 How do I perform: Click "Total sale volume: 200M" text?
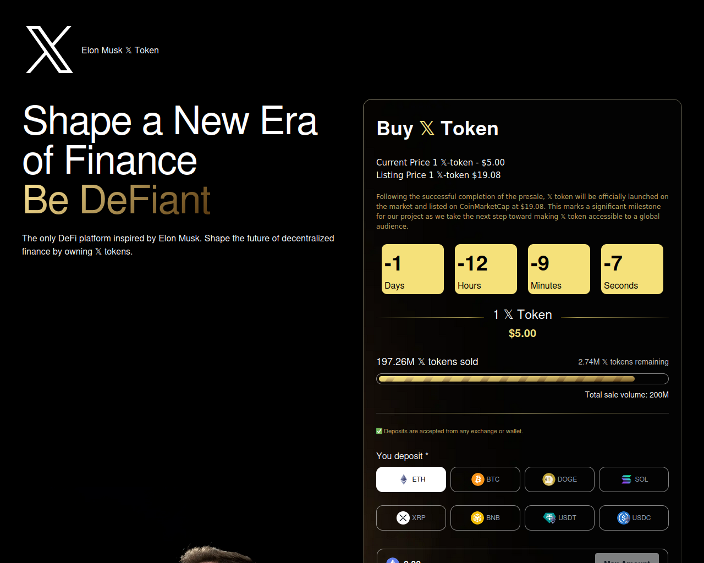pos(627,395)
